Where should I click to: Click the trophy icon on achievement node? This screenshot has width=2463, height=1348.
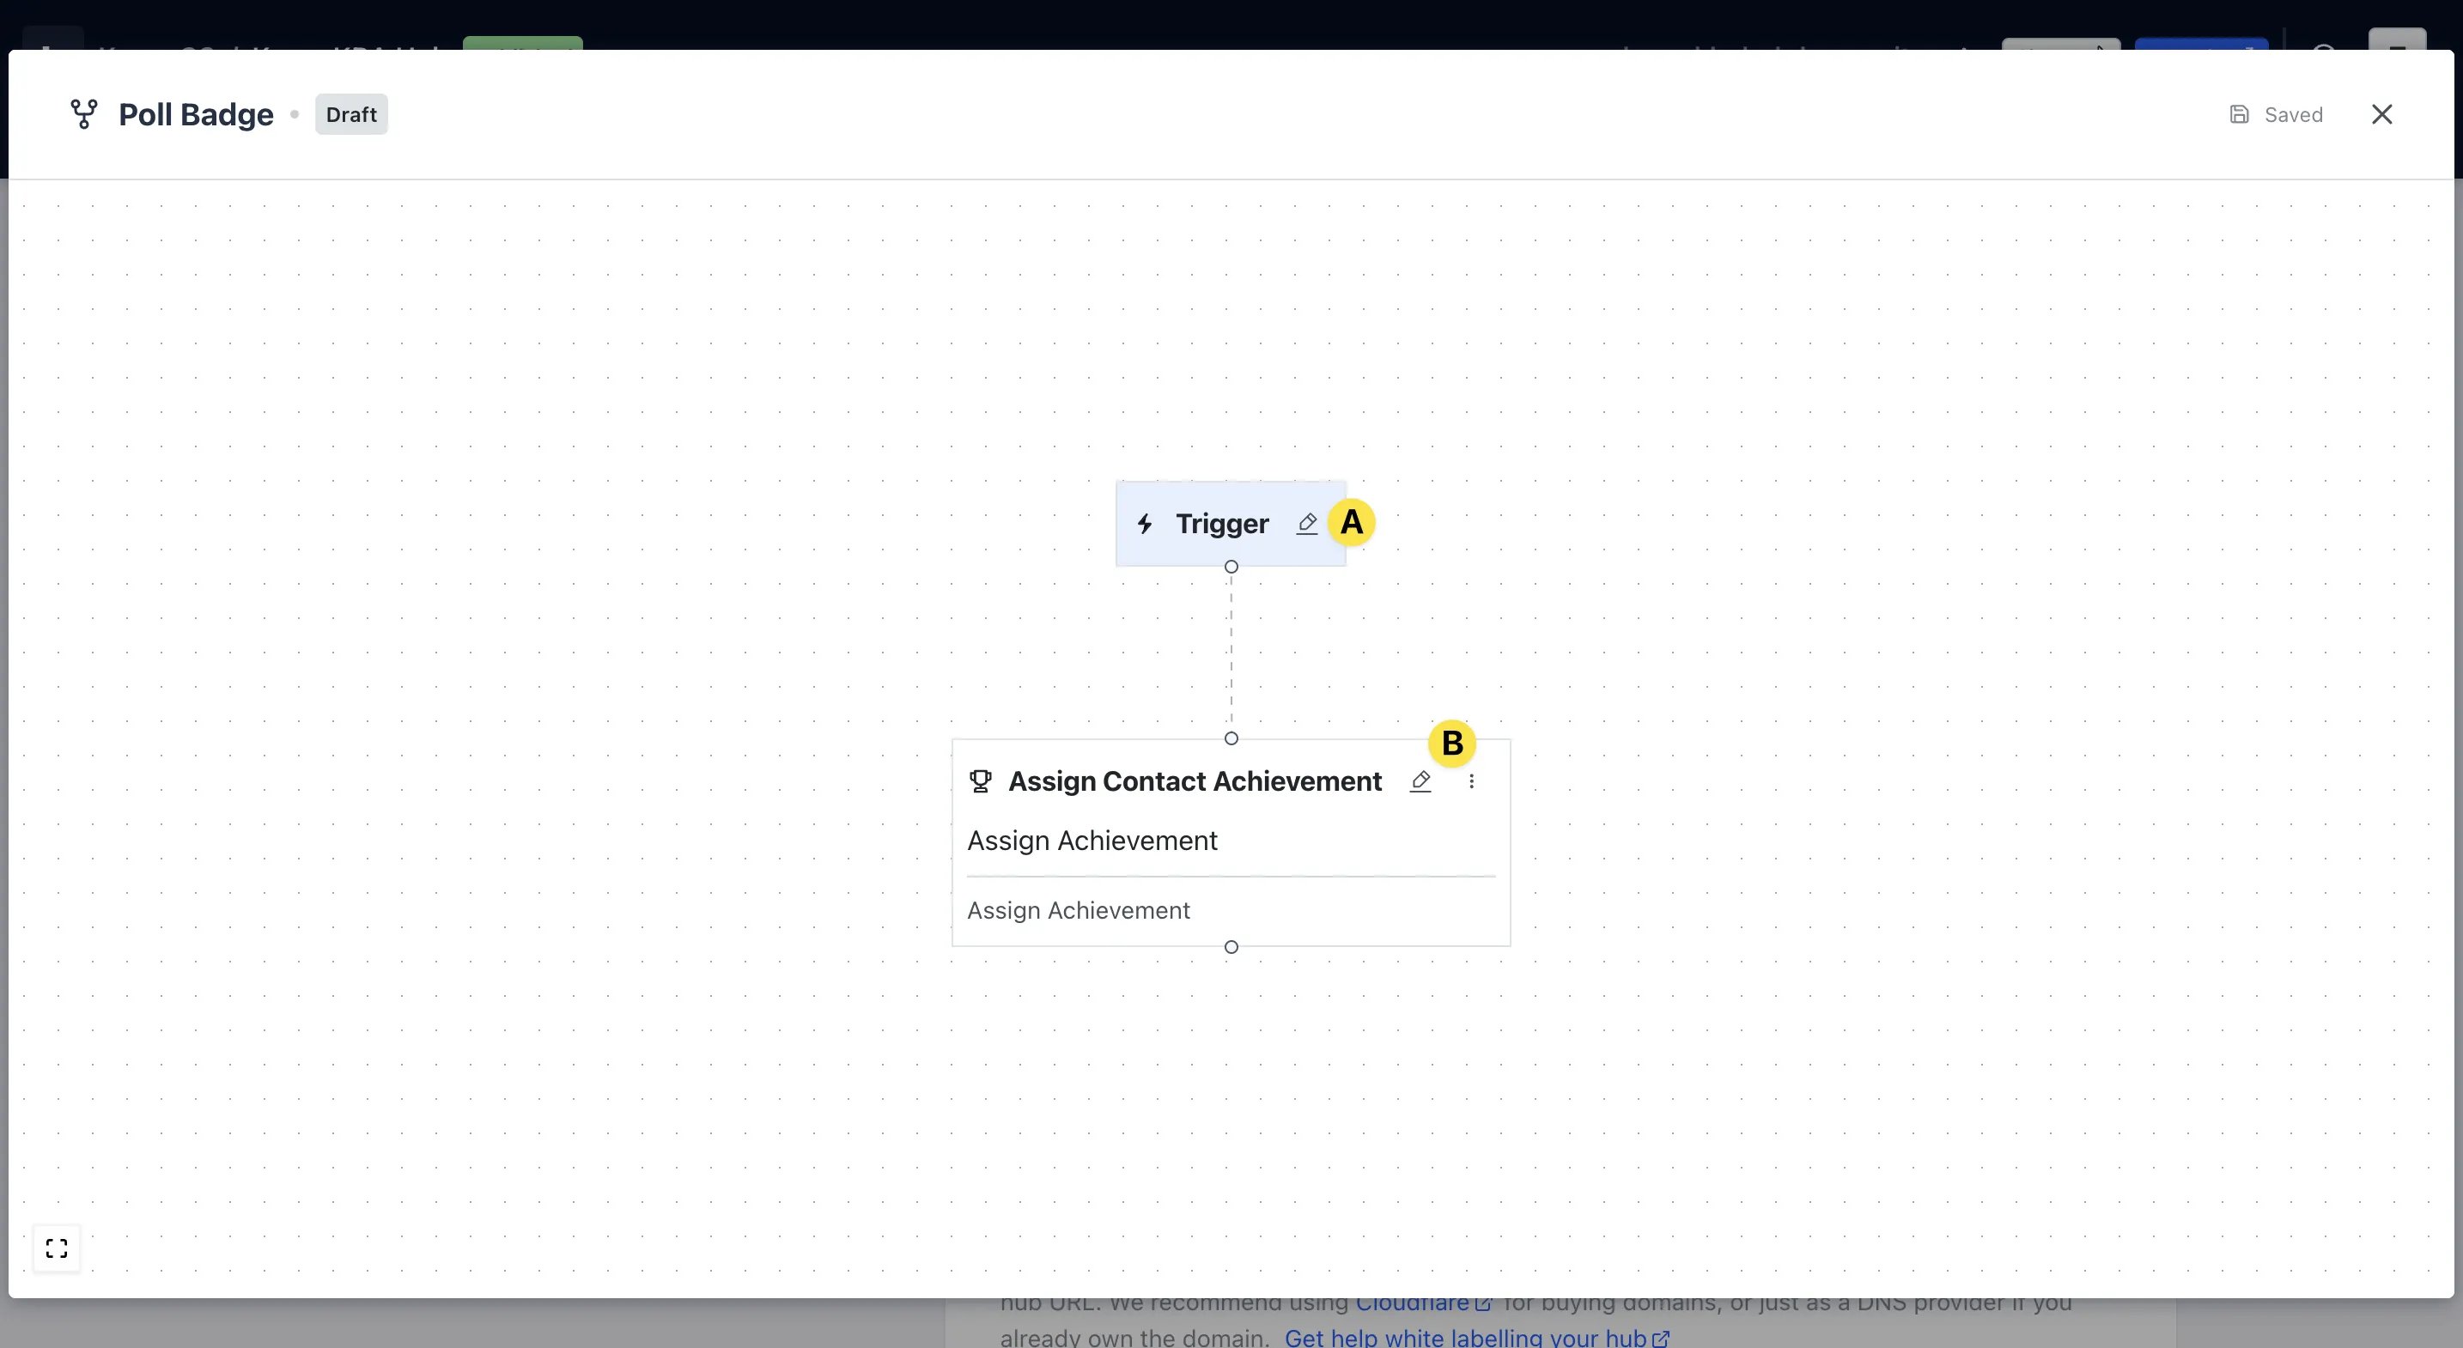pyautogui.click(x=980, y=781)
